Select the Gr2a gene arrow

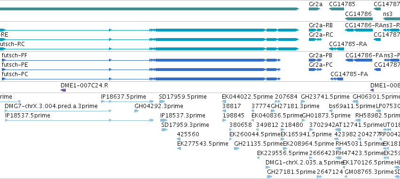(314, 9)
